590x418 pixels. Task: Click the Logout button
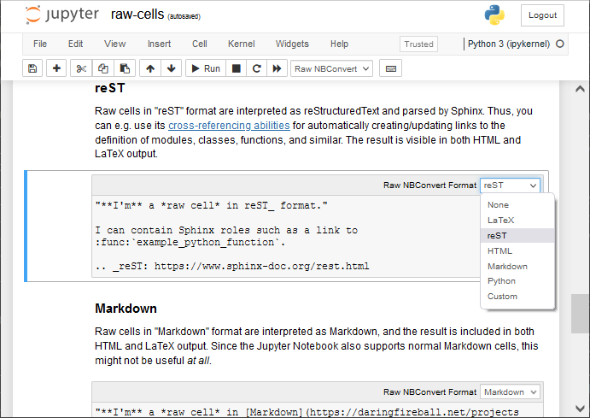click(x=542, y=15)
